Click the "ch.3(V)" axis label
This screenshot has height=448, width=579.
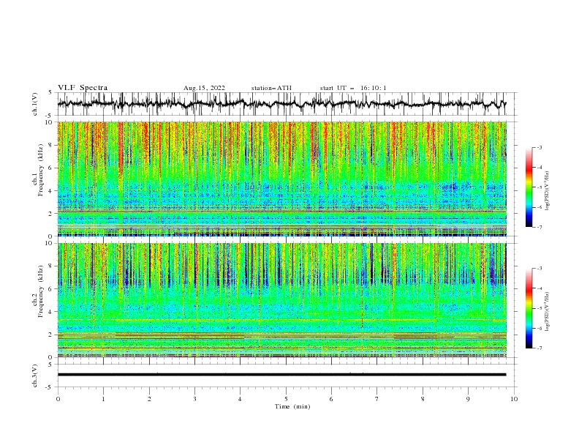pyautogui.click(x=35, y=376)
